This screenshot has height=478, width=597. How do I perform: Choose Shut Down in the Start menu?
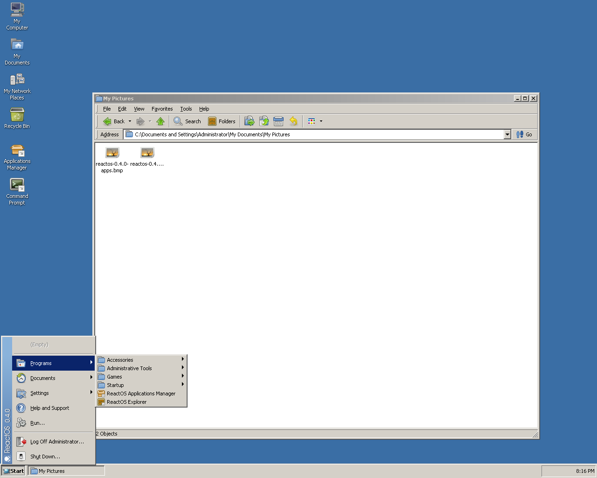(x=54, y=457)
